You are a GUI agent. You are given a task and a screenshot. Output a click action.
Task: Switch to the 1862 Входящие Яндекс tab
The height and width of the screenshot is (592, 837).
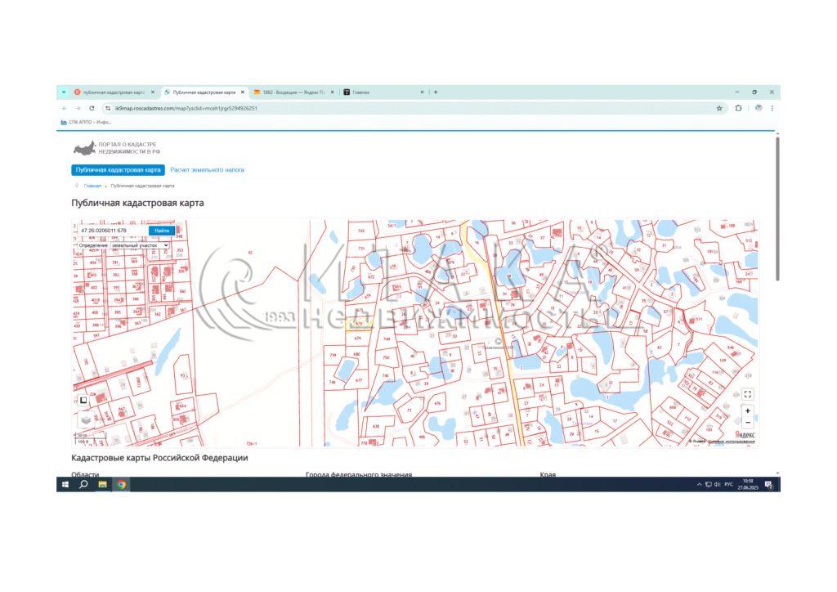click(293, 92)
